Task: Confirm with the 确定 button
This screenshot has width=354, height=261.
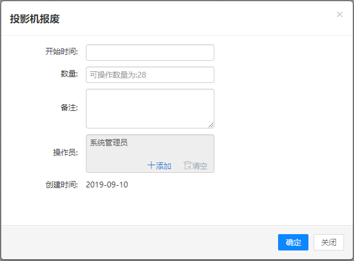Action: coord(293,243)
